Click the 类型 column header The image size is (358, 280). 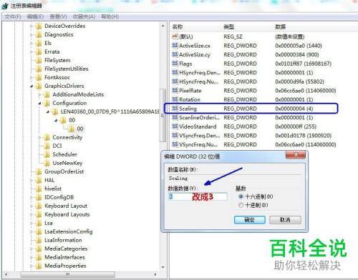tap(247, 27)
